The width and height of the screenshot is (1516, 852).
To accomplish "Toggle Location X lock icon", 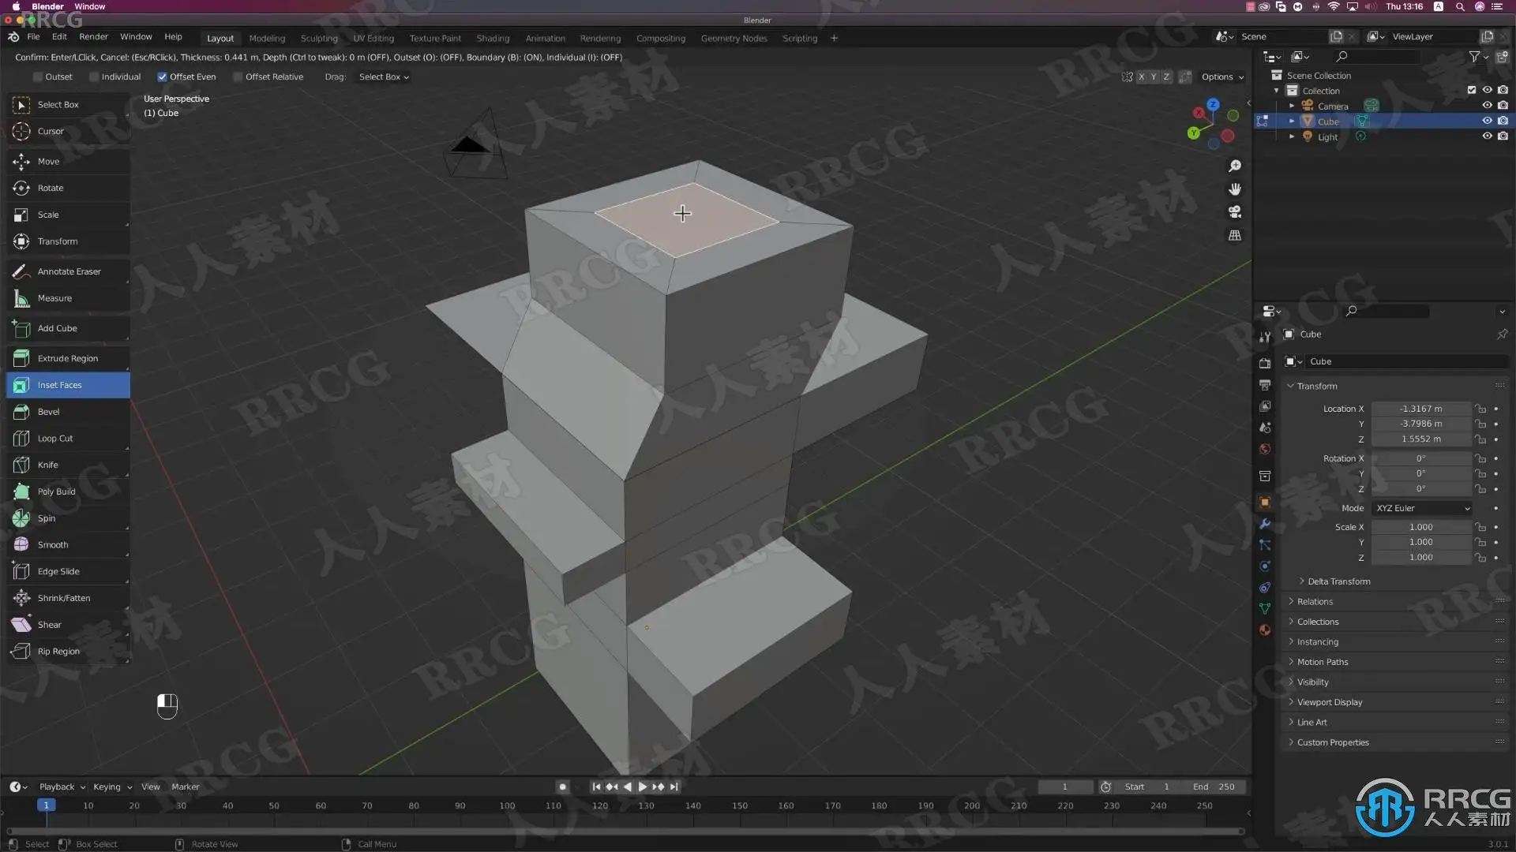I will (x=1481, y=409).
